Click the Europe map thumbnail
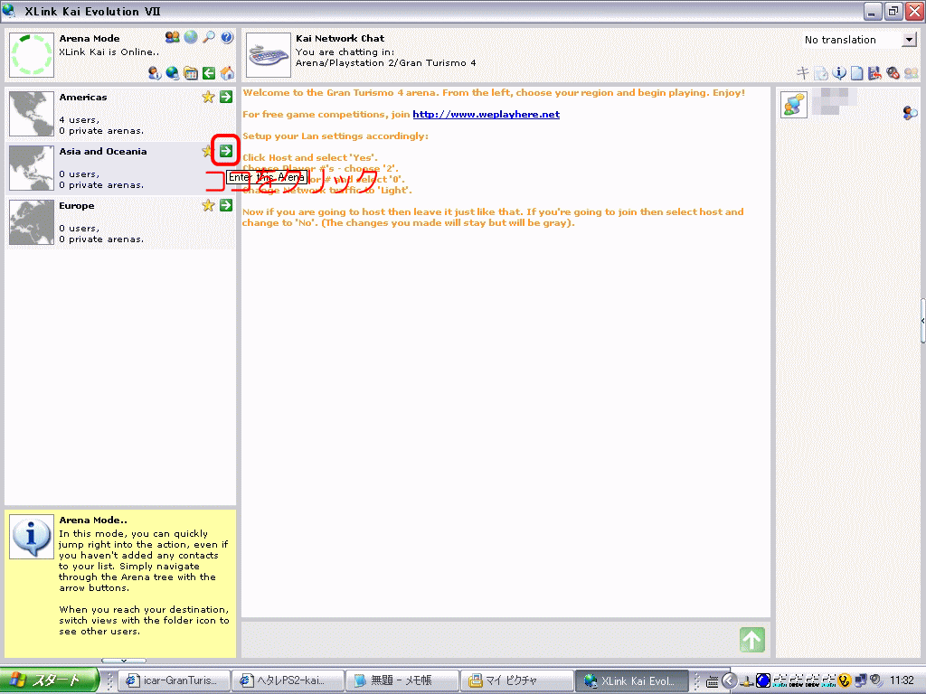 pyautogui.click(x=32, y=222)
